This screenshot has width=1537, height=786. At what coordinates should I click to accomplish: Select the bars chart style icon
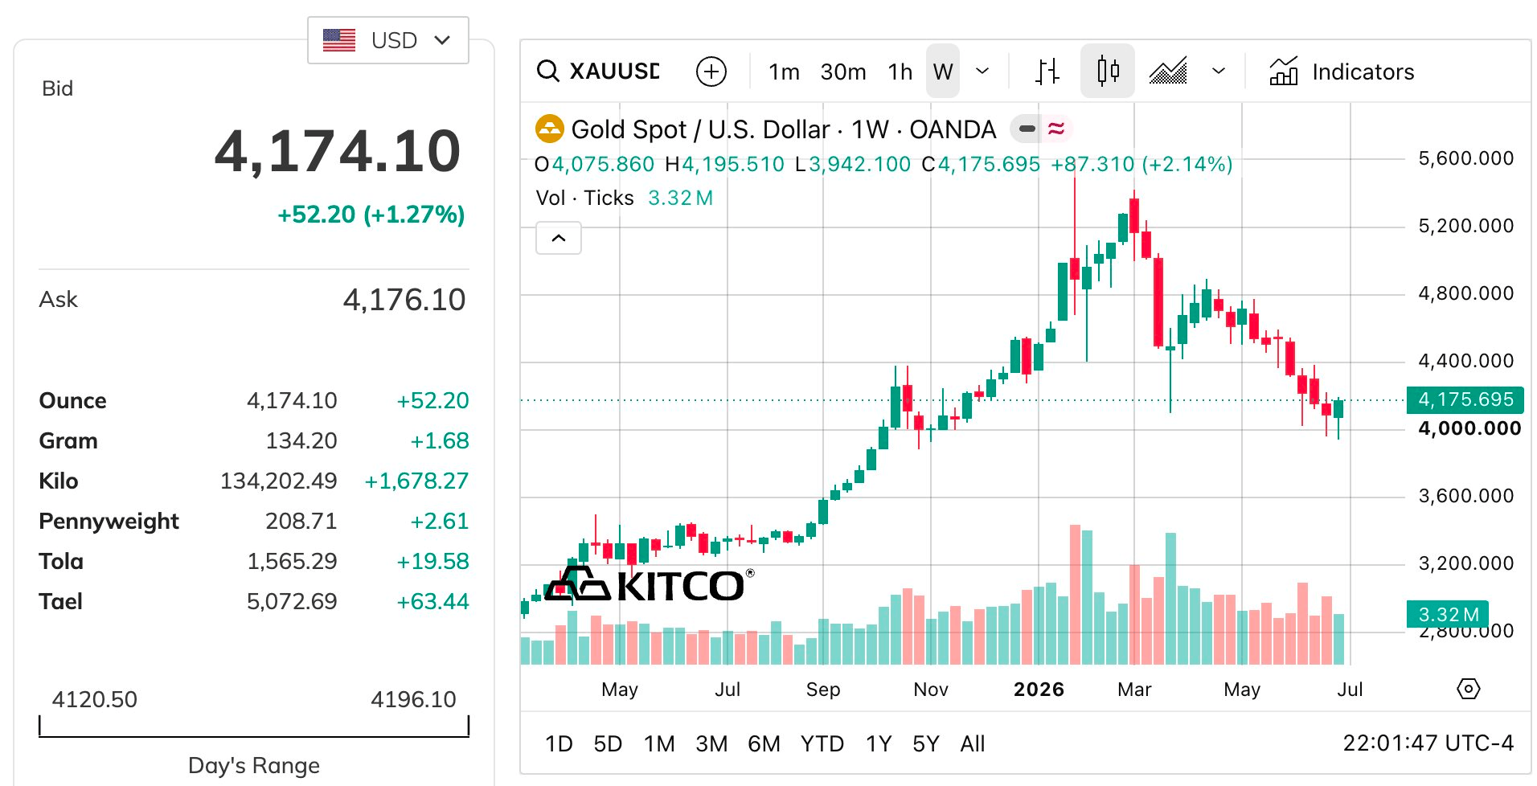click(1047, 72)
